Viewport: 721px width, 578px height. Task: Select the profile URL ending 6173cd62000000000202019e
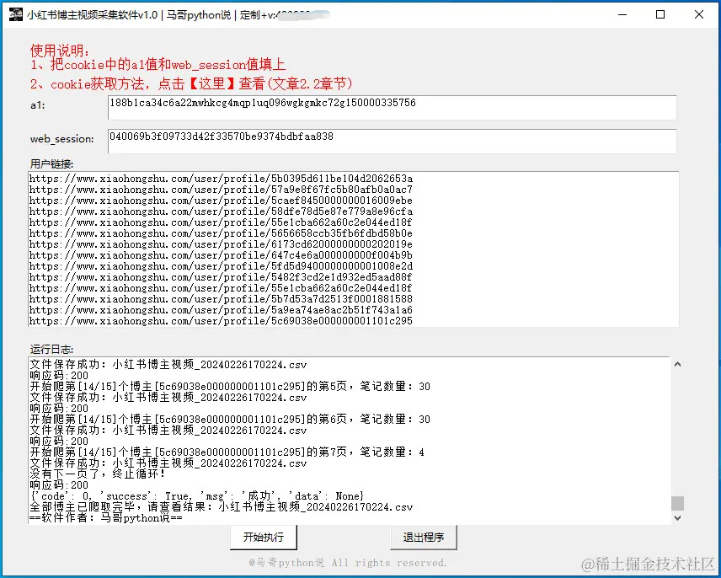221,244
